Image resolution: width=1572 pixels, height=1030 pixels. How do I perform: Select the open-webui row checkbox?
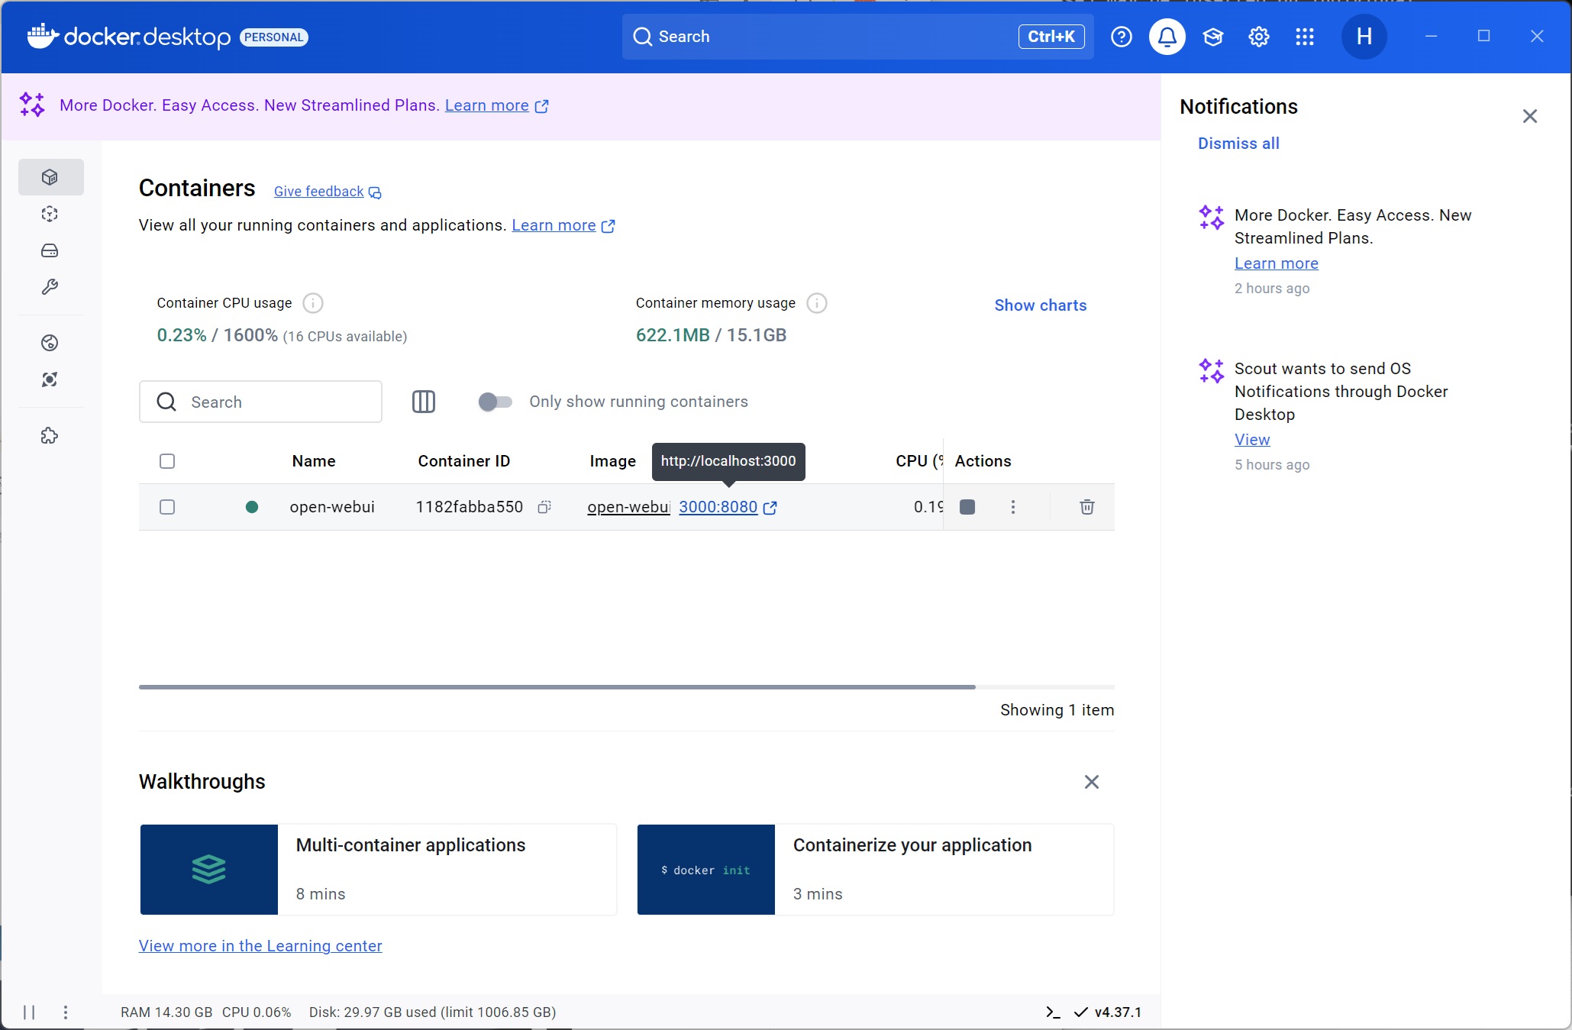pyautogui.click(x=167, y=507)
